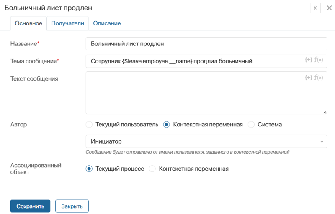Click the Ассоциированный объект label

[36, 169]
